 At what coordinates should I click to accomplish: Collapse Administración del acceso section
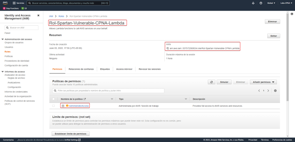click(x=3, y=39)
